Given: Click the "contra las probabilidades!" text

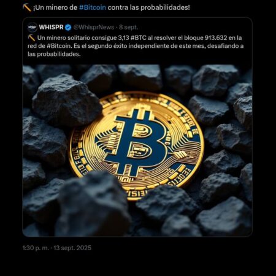Looking at the screenshot, I should coord(148,7).
